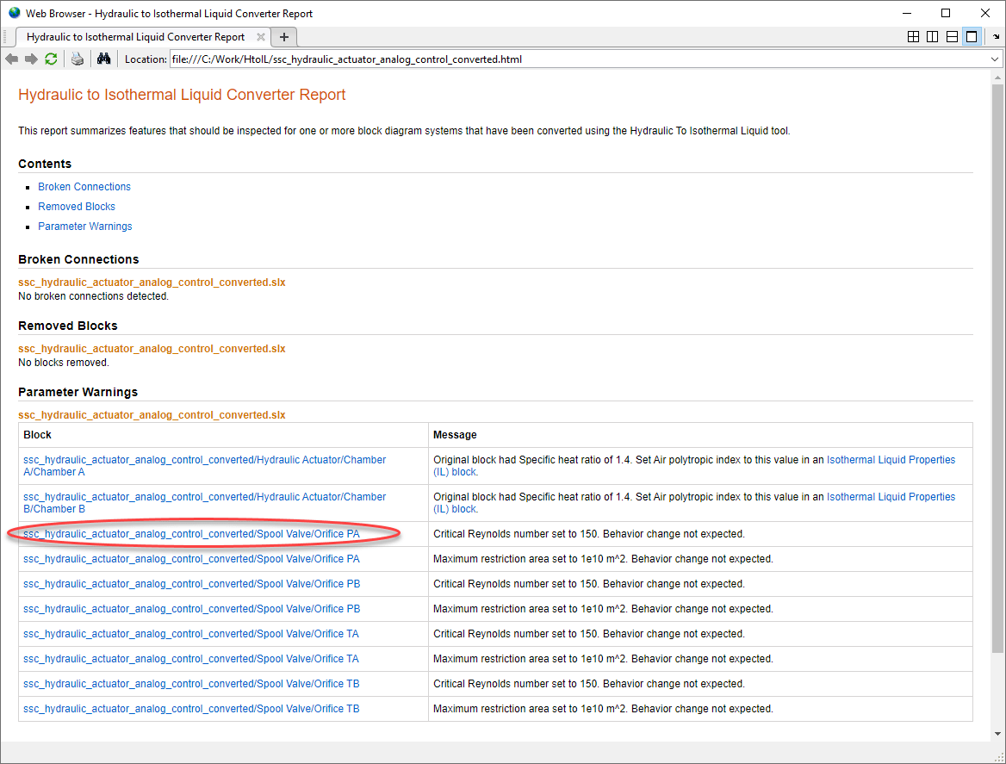Reload the page with the green refresh icon
The height and width of the screenshot is (764, 1006).
coord(51,59)
